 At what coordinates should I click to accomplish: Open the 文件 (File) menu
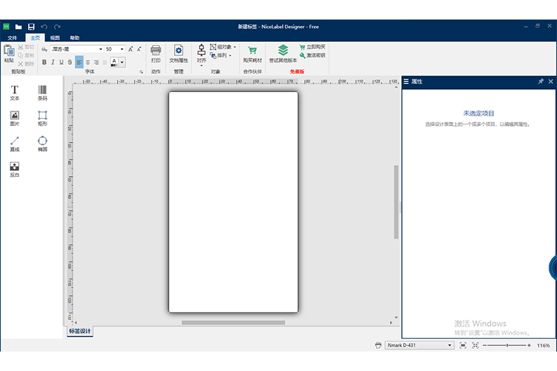(12, 38)
